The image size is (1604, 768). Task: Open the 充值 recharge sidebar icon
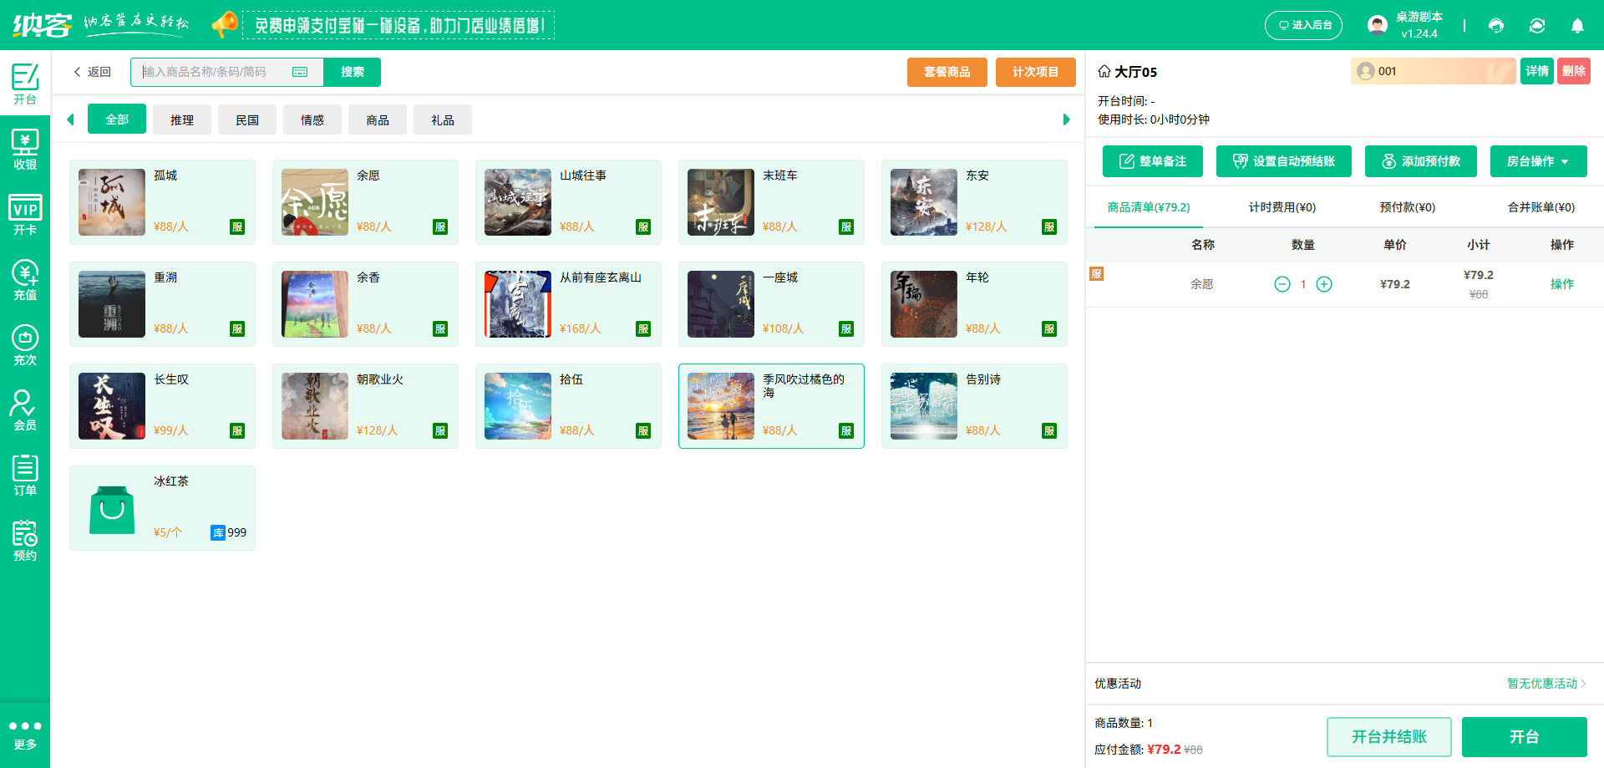(25, 280)
